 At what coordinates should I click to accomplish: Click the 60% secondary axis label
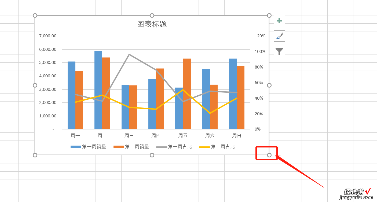click(x=259, y=82)
